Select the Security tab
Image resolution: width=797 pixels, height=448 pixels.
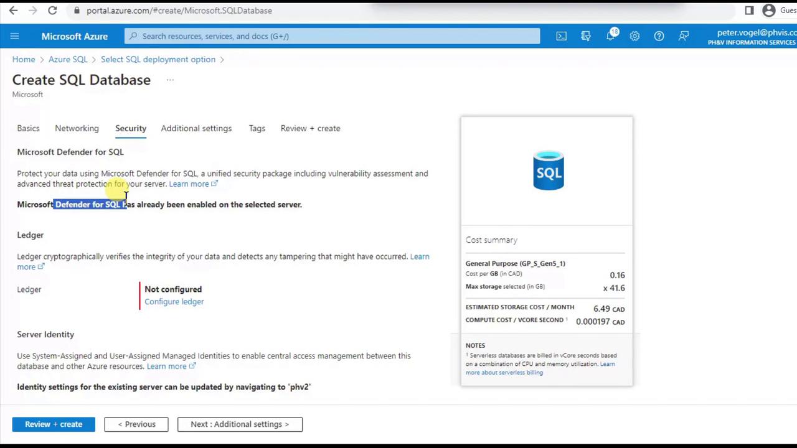131,128
